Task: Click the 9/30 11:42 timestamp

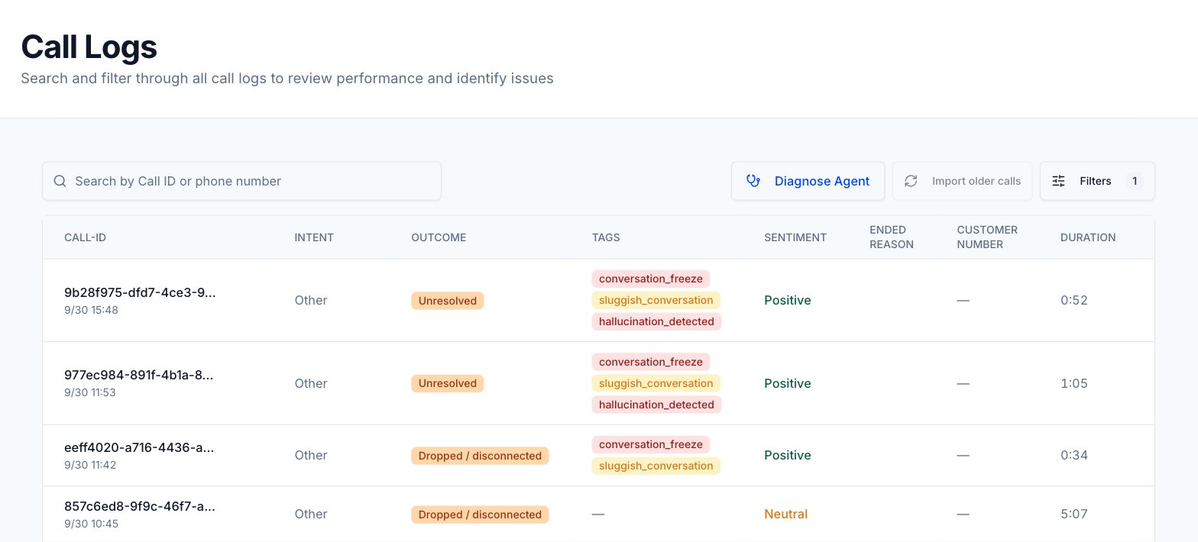Action: pyautogui.click(x=90, y=465)
